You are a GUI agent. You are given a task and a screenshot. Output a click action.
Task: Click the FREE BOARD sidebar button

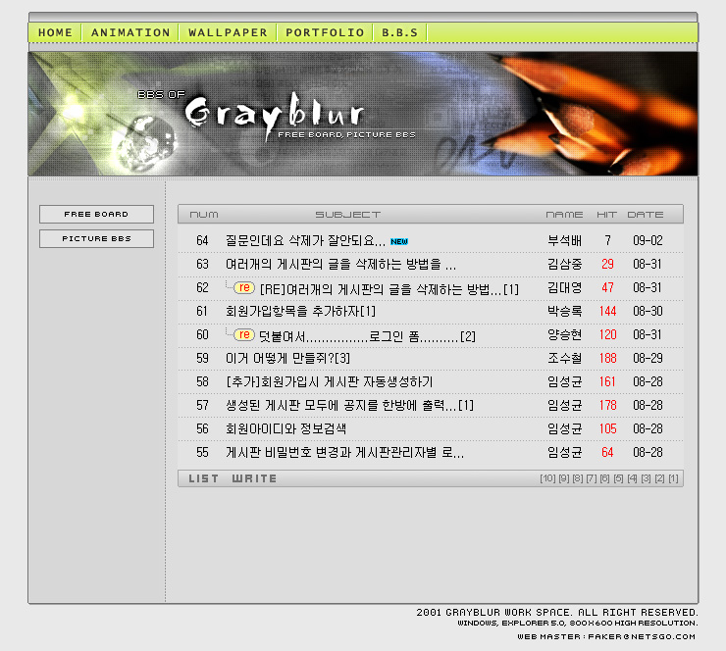point(96,215)
